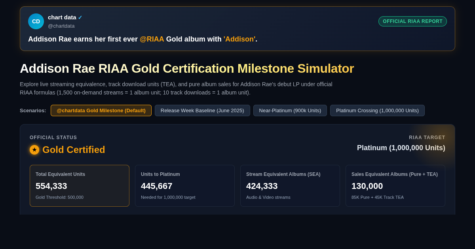Screen dimensions: 475x249
Task: Click the chart data account name
Action: (62, 17)
